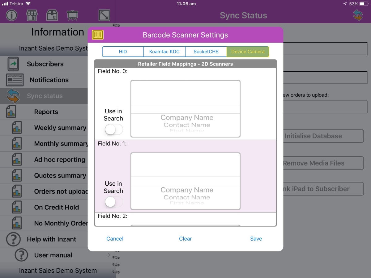Open the product box icon in top toolbar
Viewport: 371px width, 278px height.
pos(52,15)
